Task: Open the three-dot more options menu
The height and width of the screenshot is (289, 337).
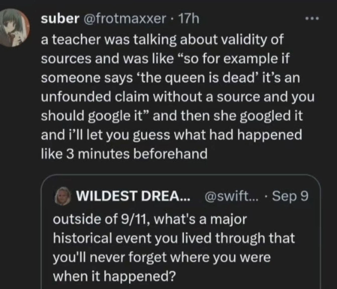Action: pyautogui.click(x=312, y=19)
